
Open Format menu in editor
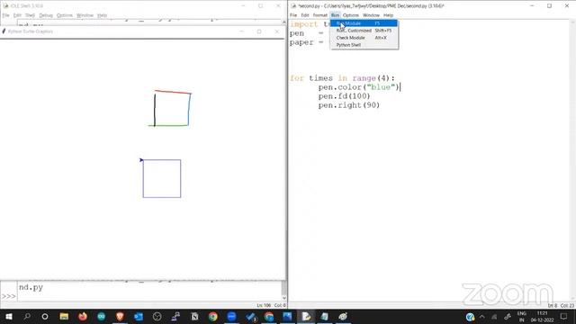pos(320,15)
